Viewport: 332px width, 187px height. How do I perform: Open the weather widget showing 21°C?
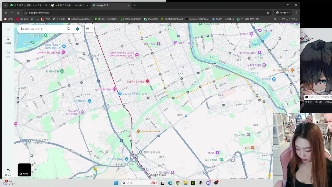[10, 183]
